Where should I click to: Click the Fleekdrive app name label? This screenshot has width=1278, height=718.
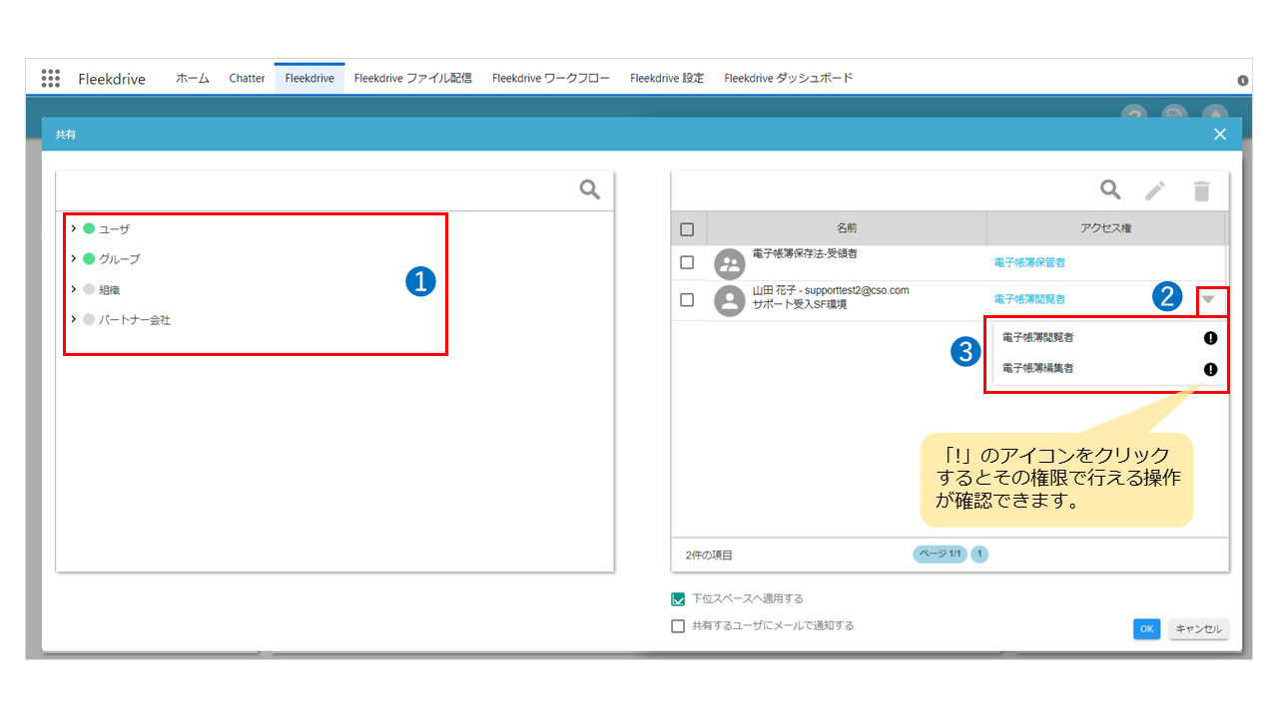[x=112, y=79]
